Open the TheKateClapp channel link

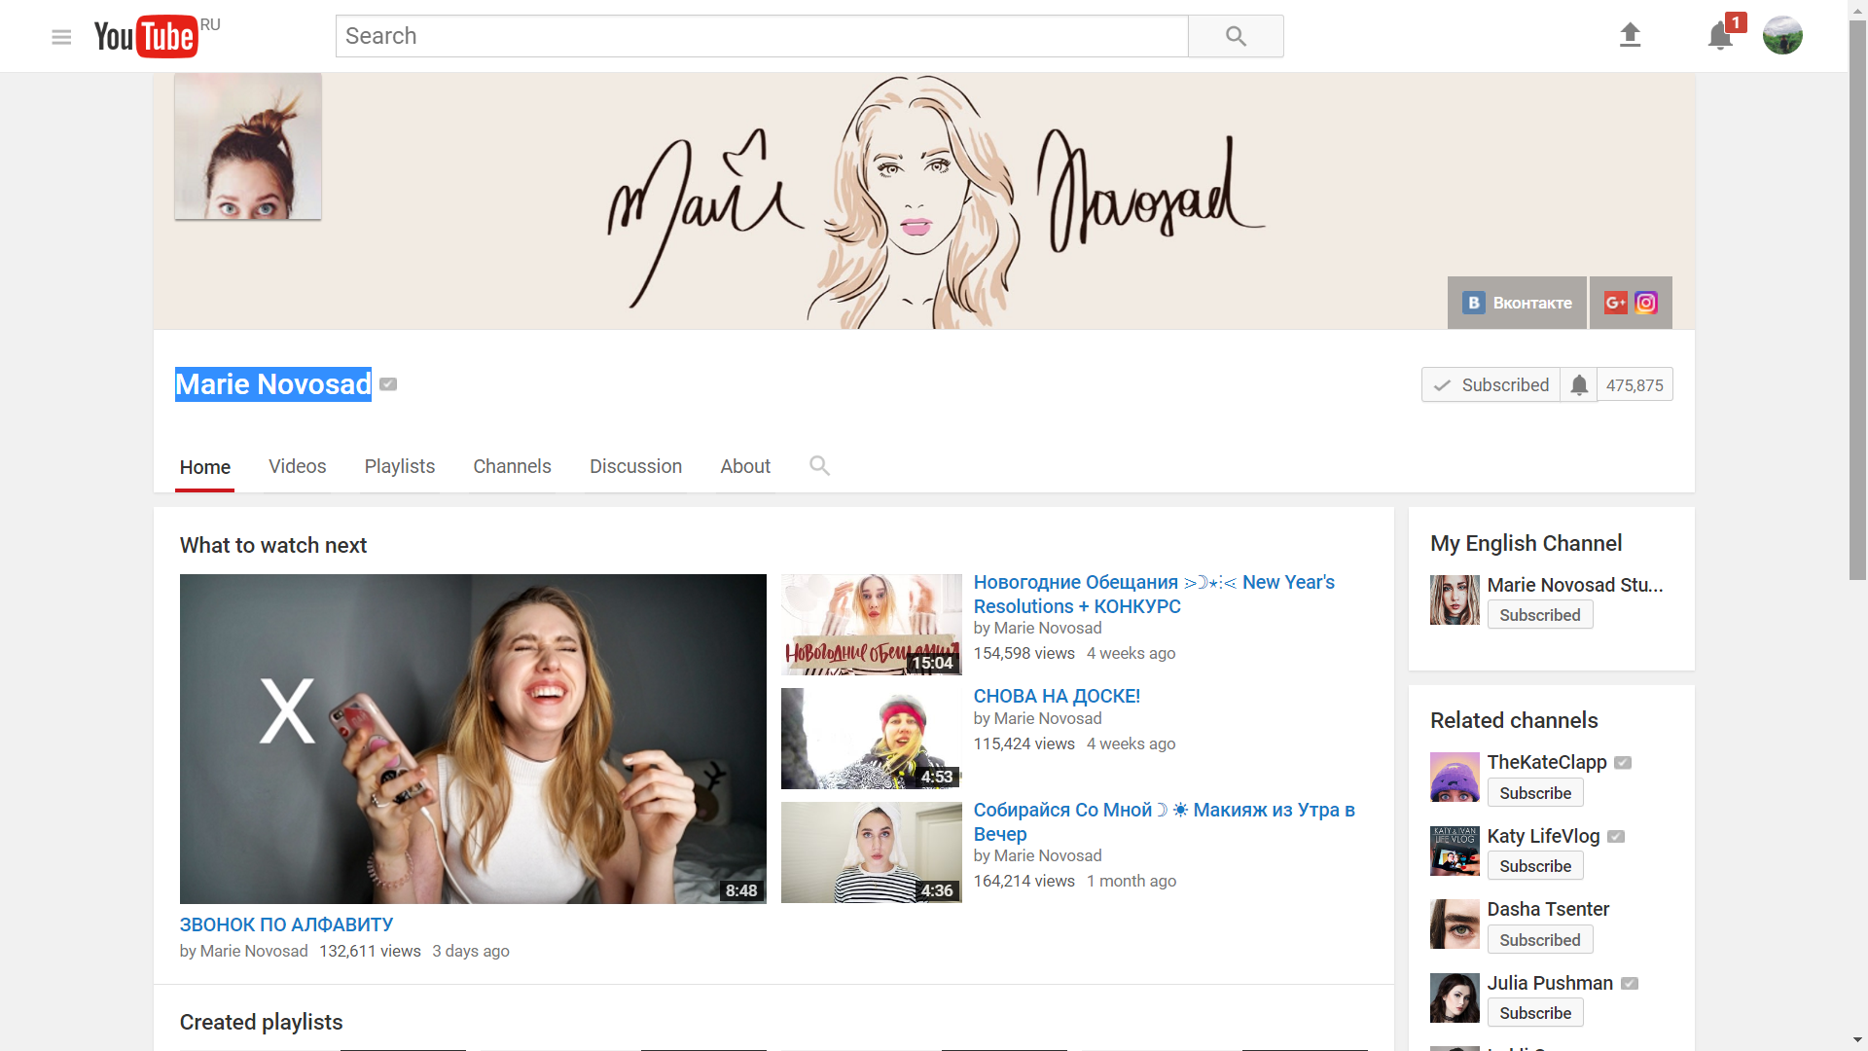click(1547, 762)
